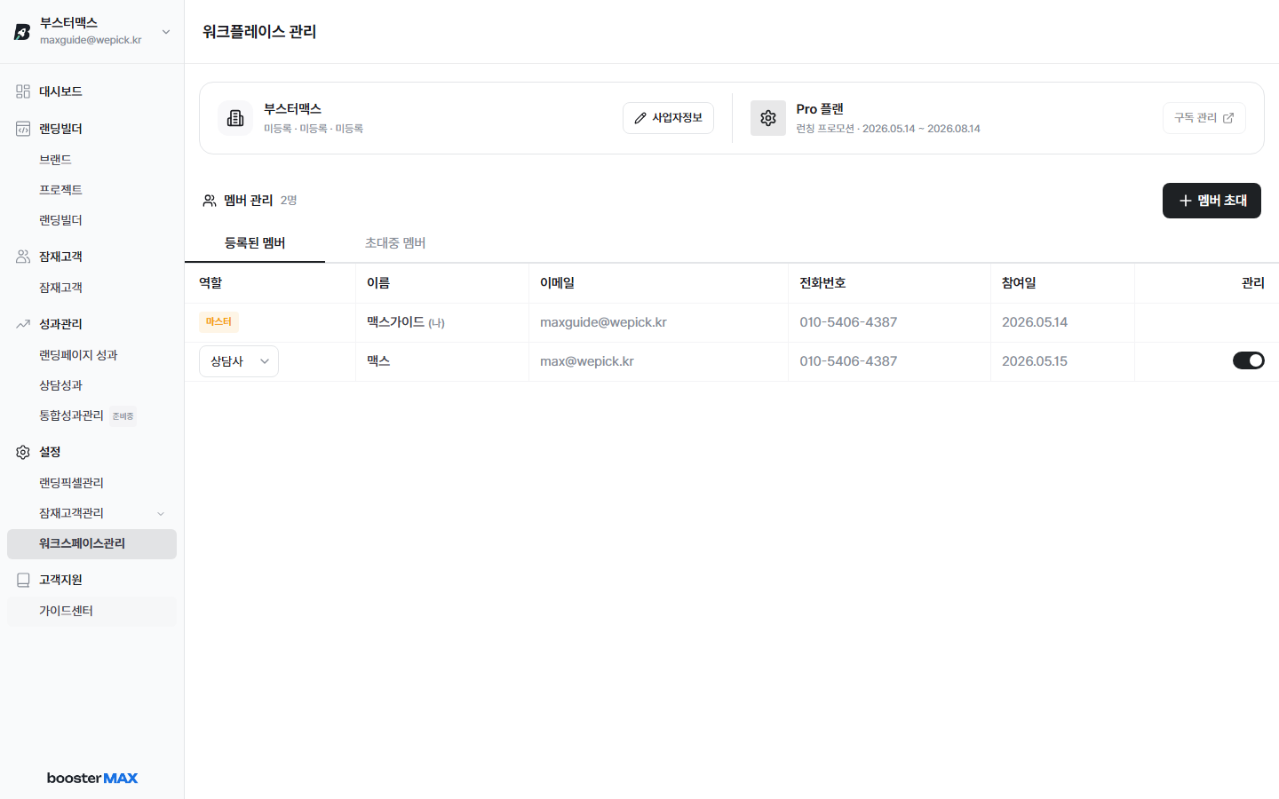Open the 구독 관리 external link

pos(1204,118)
